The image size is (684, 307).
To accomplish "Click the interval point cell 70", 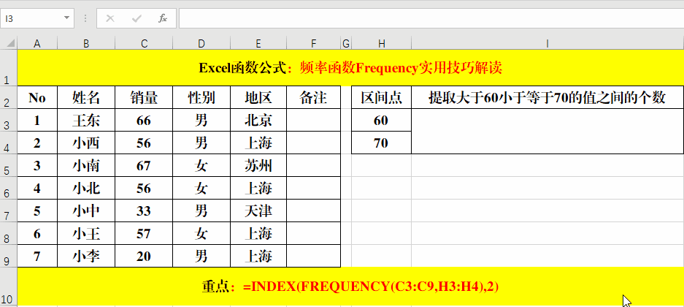I will pyautogui.click(x=381, y=143).
